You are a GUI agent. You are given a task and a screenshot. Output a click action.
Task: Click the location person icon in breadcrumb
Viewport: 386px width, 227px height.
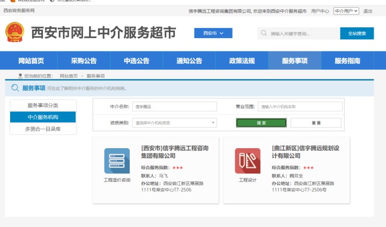[20, 76]
